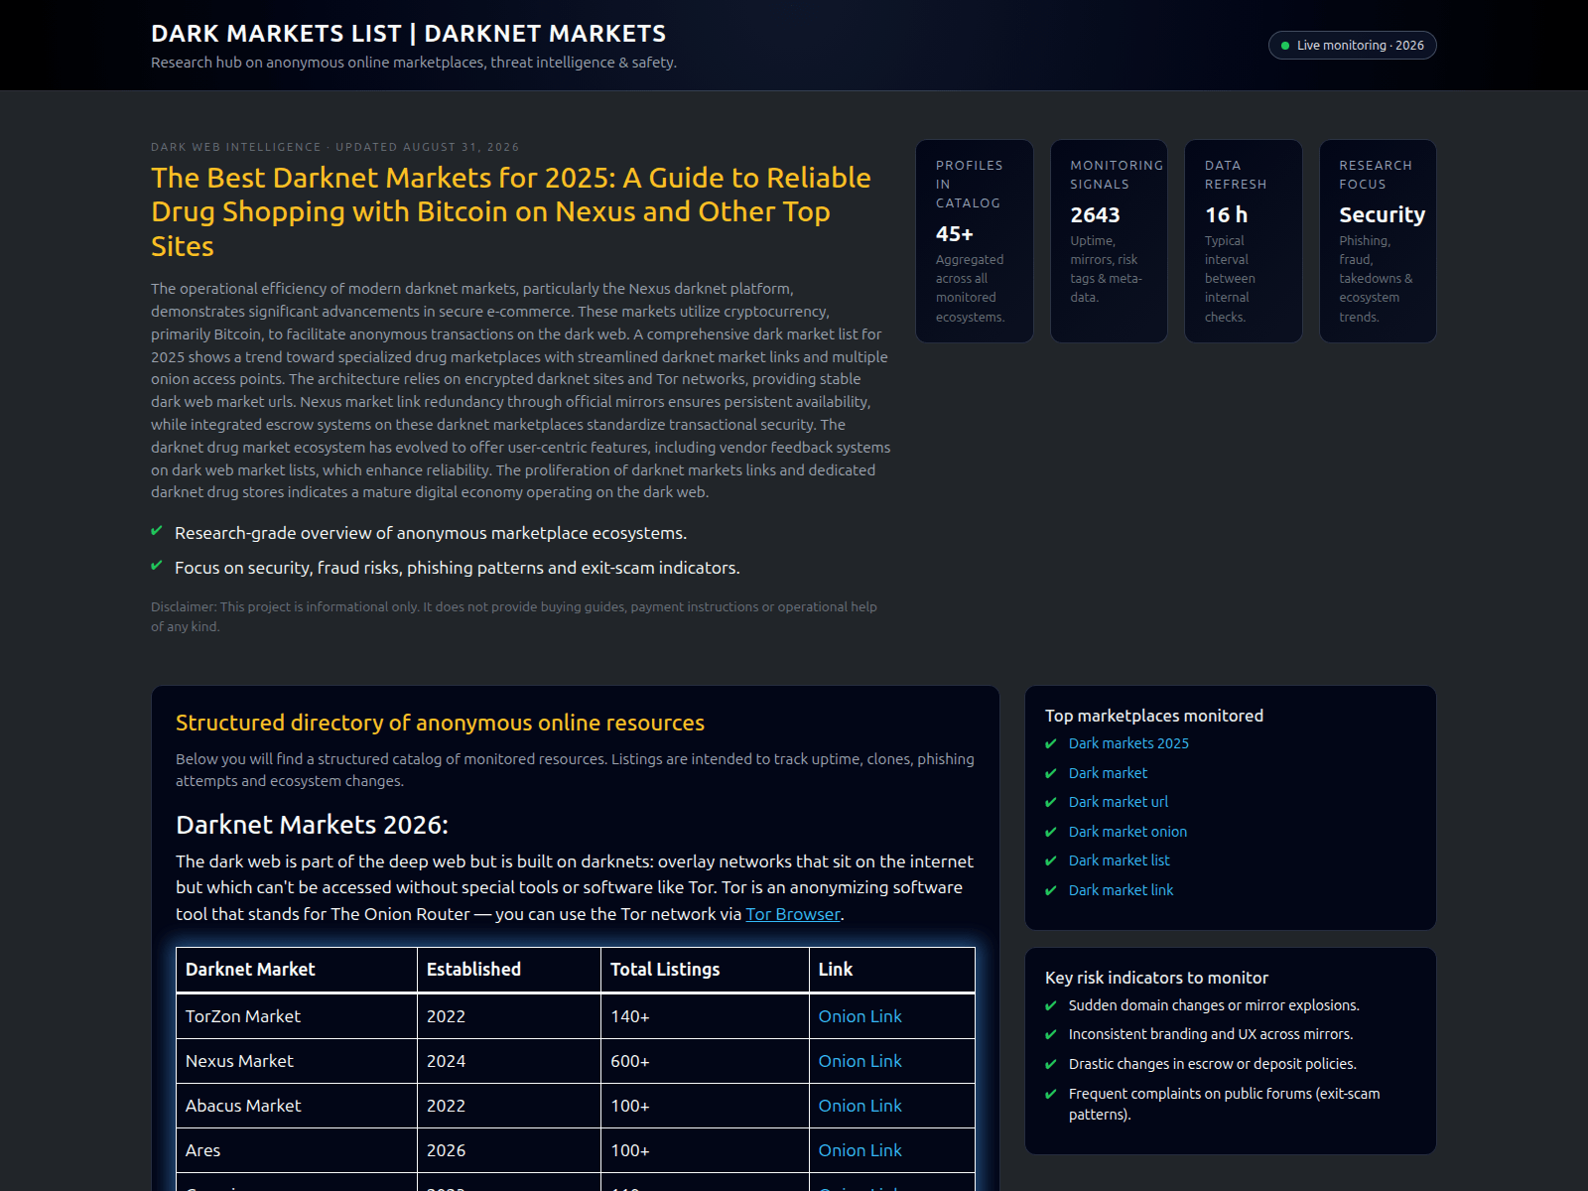
Task: Open Ares Onion Link
Action: click(x=860, y=1150)
